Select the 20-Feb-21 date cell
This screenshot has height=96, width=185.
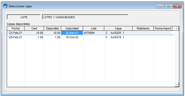coord(16,37)
